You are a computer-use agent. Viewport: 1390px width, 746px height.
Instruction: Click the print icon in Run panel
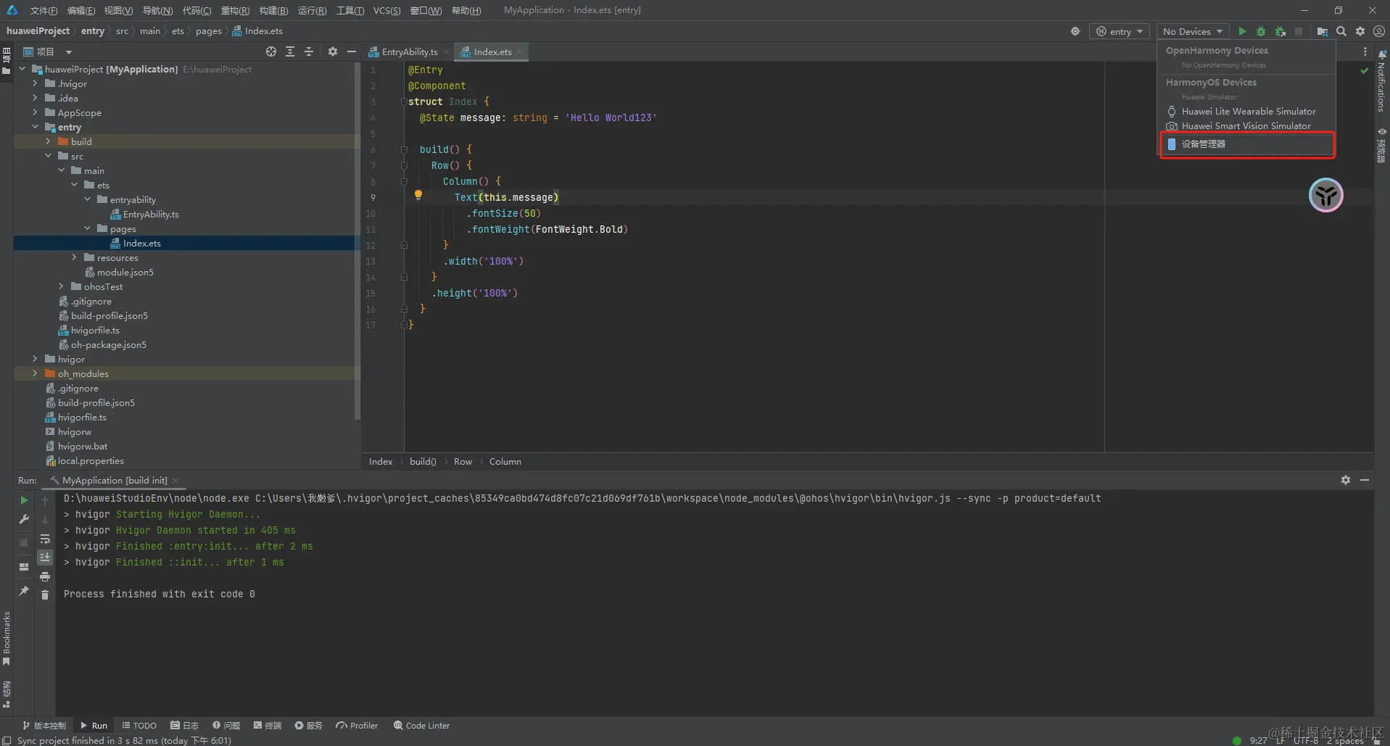[x=45, y=576]
